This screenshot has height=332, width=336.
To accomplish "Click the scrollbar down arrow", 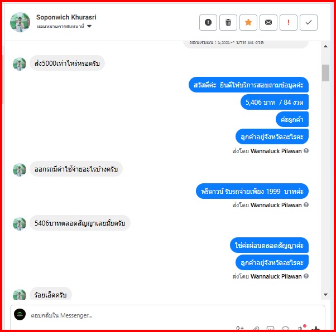I will click(325, 295).
